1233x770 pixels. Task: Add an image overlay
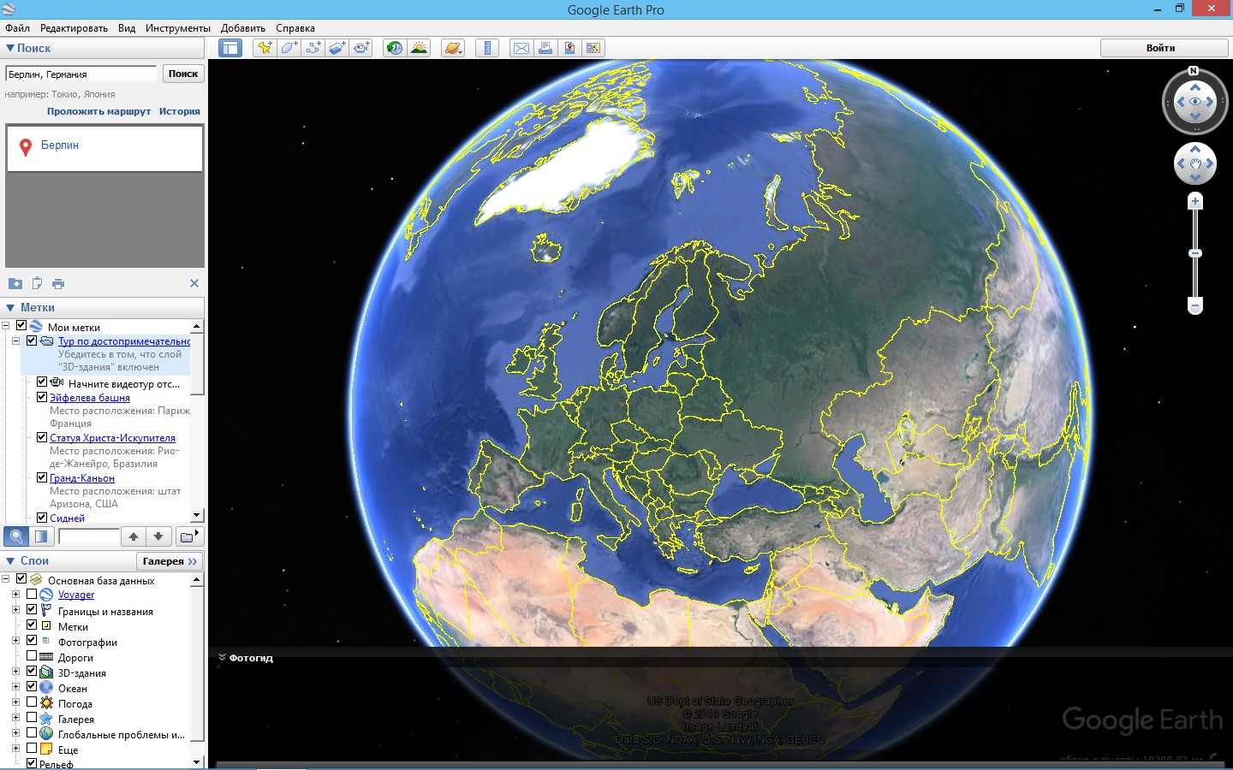pos(337,48)
